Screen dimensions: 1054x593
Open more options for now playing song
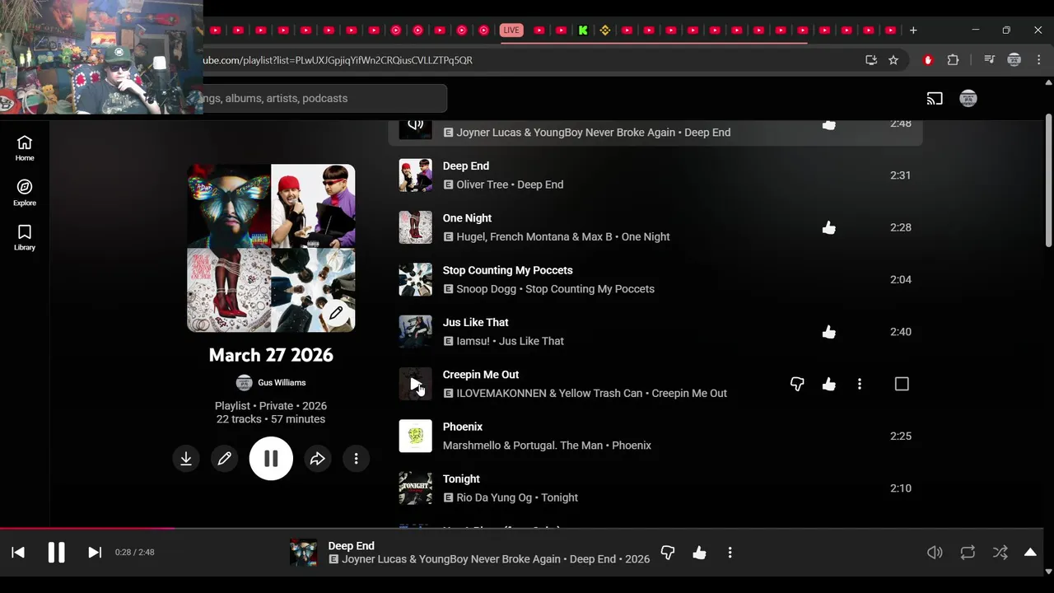coord(730,553)
